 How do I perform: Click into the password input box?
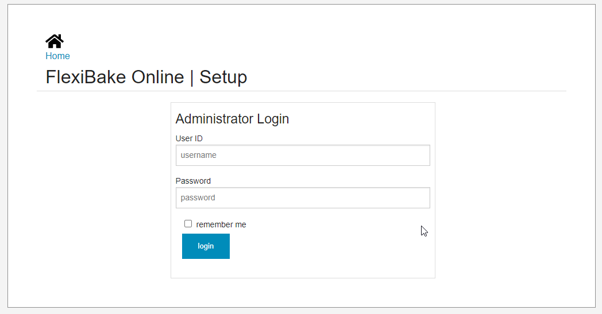click(x=303, y=197)
